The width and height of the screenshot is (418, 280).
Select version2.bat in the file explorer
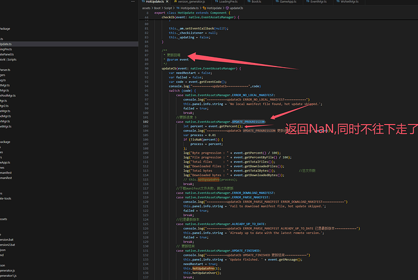point(7,244)
